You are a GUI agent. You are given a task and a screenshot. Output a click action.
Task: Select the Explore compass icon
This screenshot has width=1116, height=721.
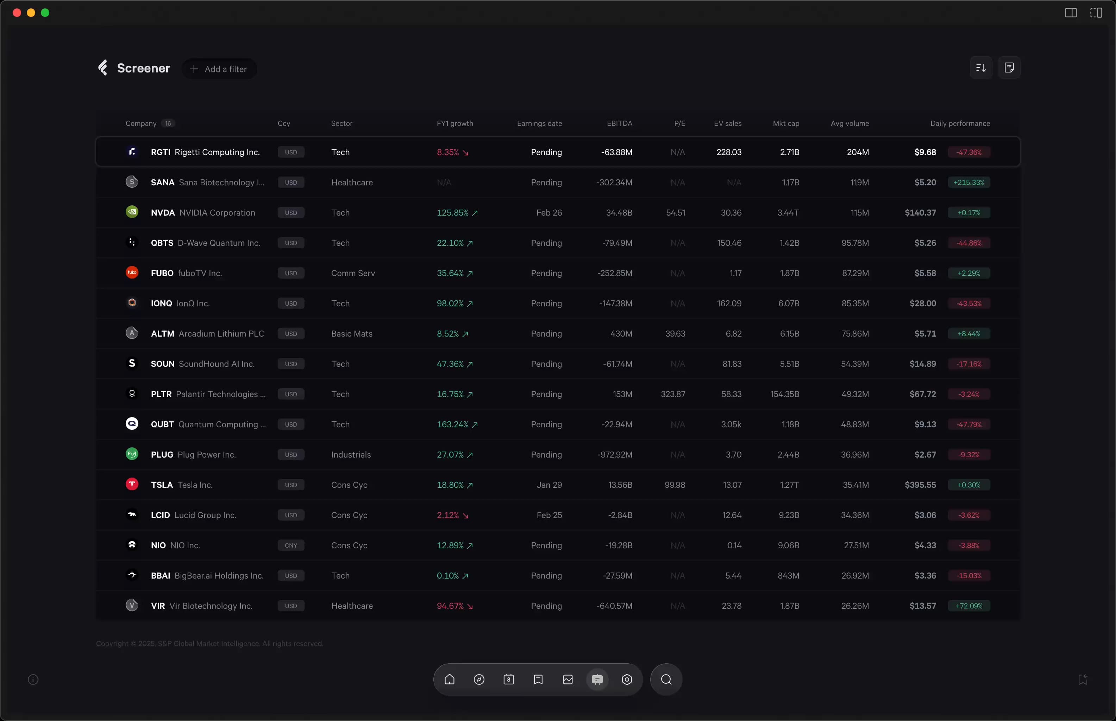click(x=479, y=679)
